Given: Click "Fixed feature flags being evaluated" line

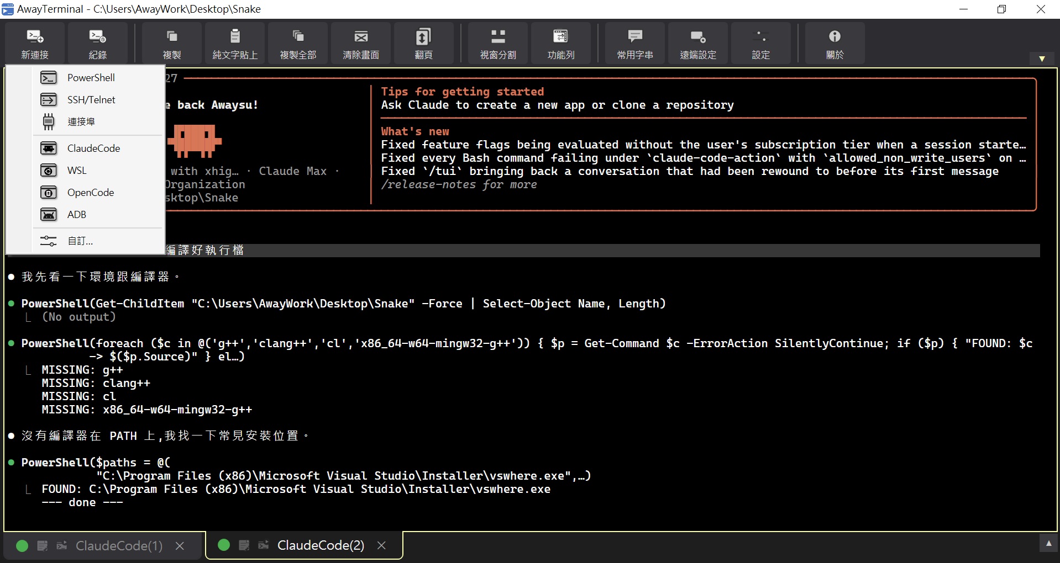Looking at the screenshot, I should pos(703,145).
